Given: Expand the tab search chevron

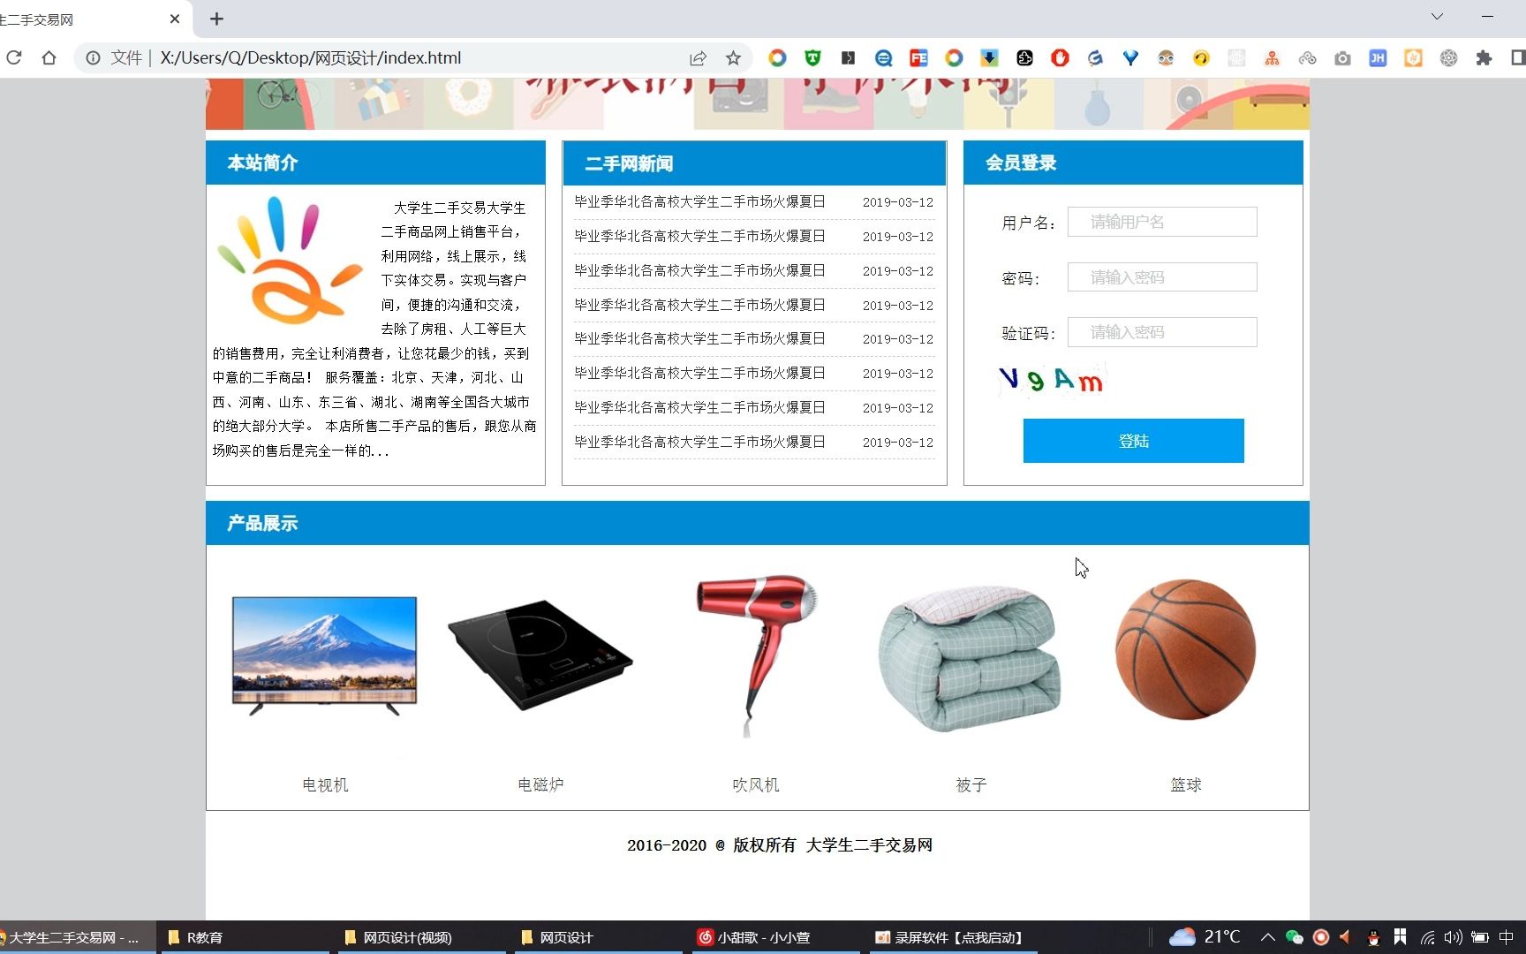Looking at the screenshot, I should coord(1437,17).
